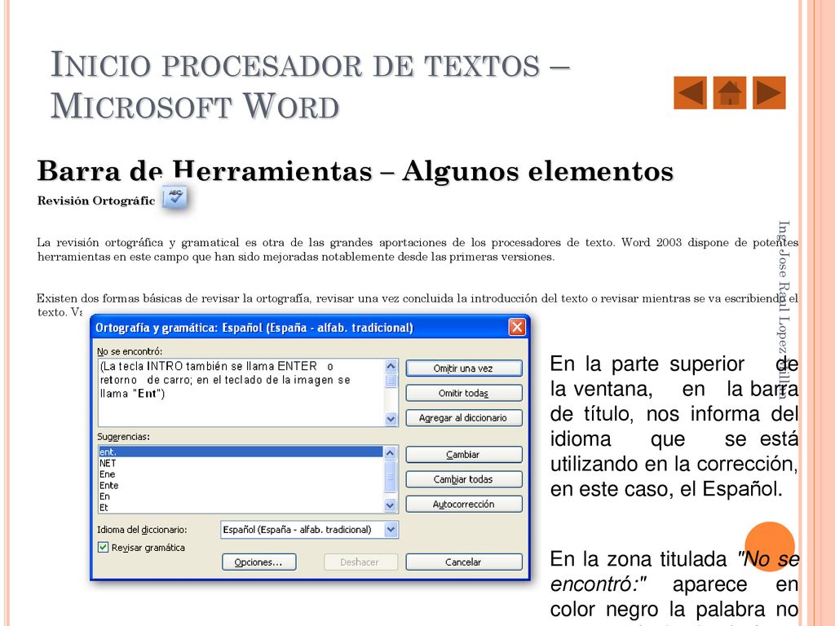Click down arrow of Sugerencias list scrollbar
The height and width of the screenshot is (626, 835).
pos(391,505)
